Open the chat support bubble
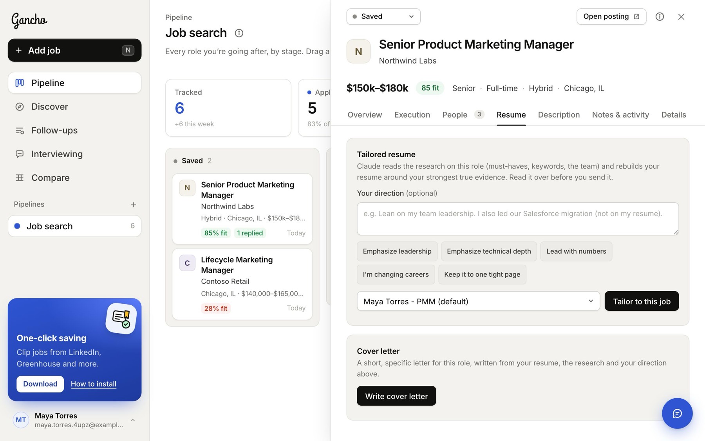705x441 pixels. (x=677, y=413)
